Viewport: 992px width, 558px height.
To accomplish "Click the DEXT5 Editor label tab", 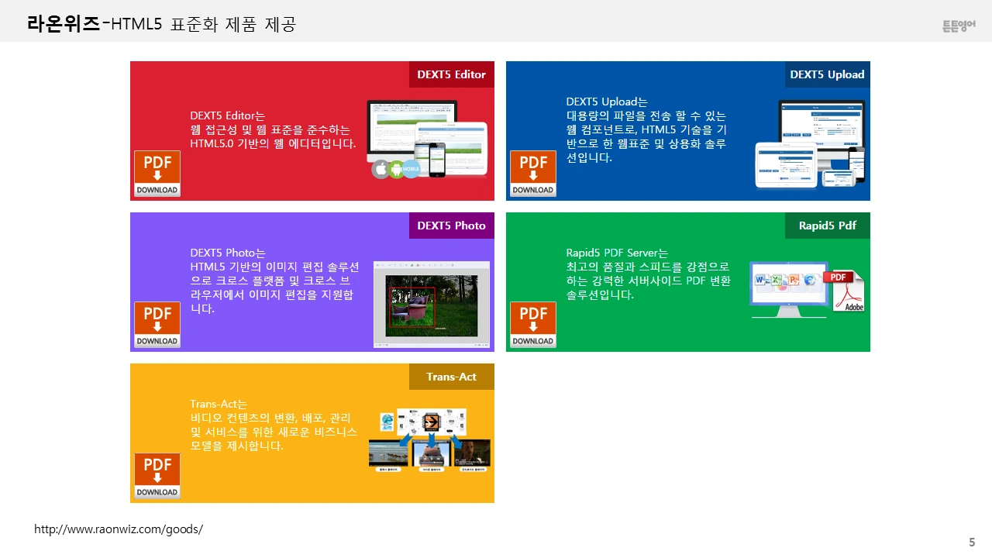I will [x=452, y=74].
